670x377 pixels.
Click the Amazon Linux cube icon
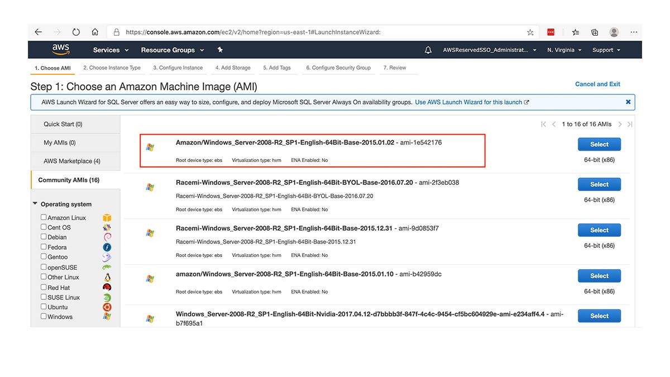(x=107, y=217)
